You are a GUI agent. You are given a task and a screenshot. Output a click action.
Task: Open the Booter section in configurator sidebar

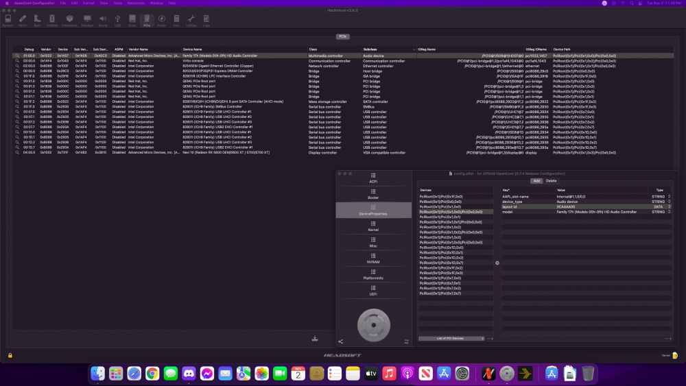click(x=373, y=194)
